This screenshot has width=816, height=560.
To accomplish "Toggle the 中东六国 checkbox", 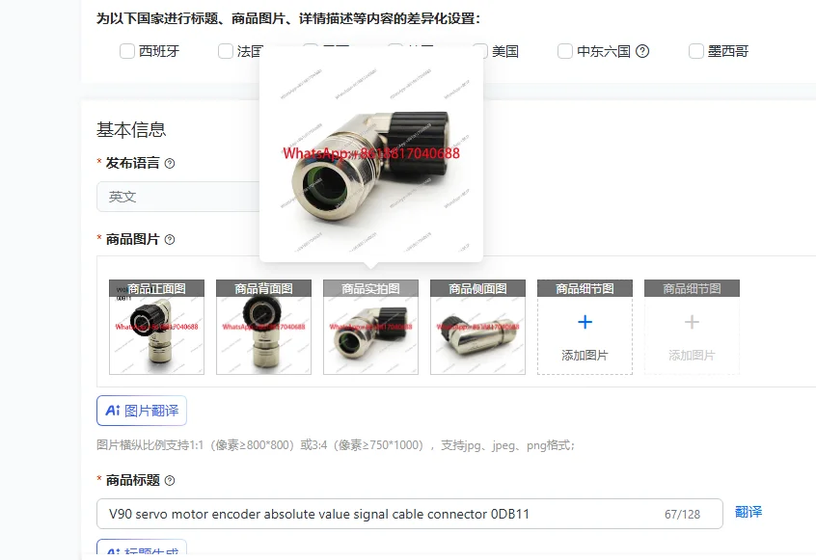I will (564, 51).
